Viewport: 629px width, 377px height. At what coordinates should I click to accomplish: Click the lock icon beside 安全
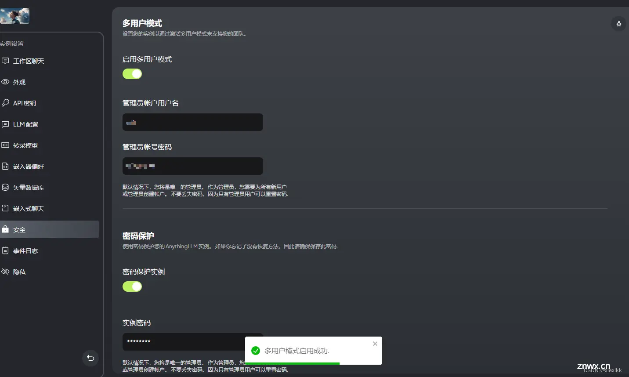coord(5,229)
